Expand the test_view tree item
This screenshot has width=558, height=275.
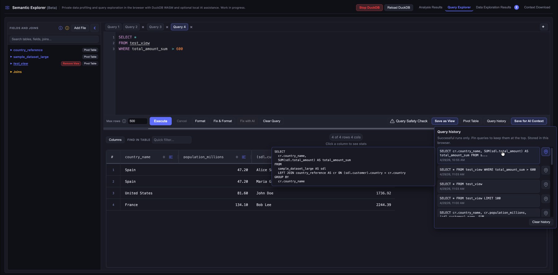coord(11,64)
